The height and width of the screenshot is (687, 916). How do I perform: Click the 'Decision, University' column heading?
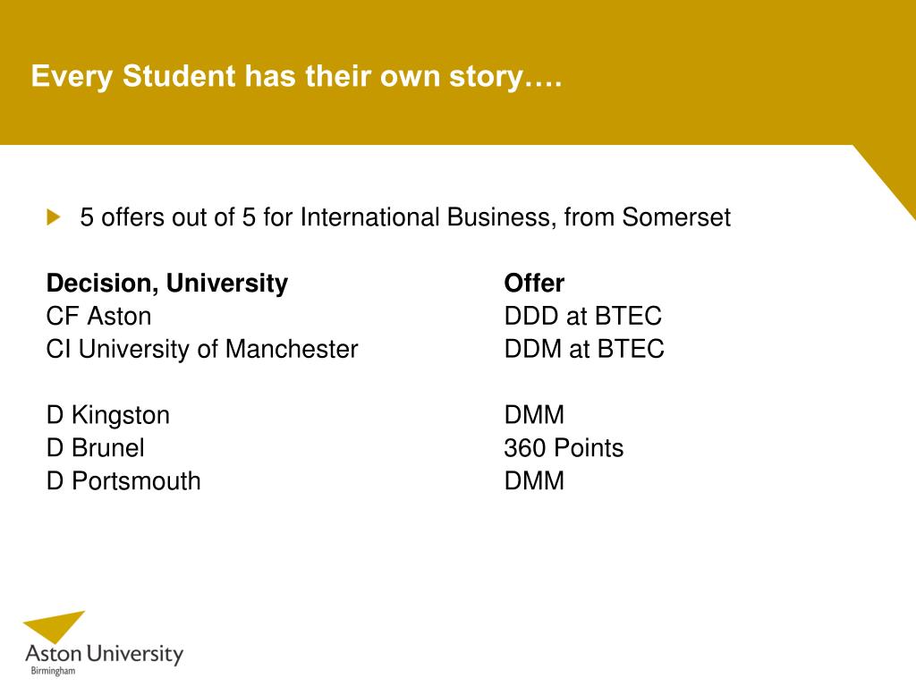[x=167, y=284]
